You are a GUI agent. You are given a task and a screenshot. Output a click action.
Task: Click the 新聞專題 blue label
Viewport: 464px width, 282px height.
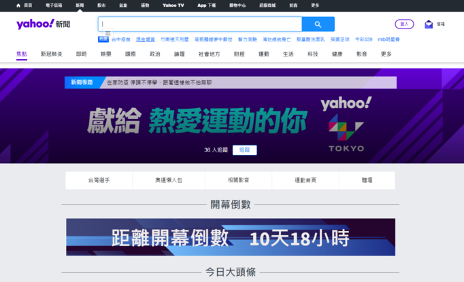coord(82,82)
